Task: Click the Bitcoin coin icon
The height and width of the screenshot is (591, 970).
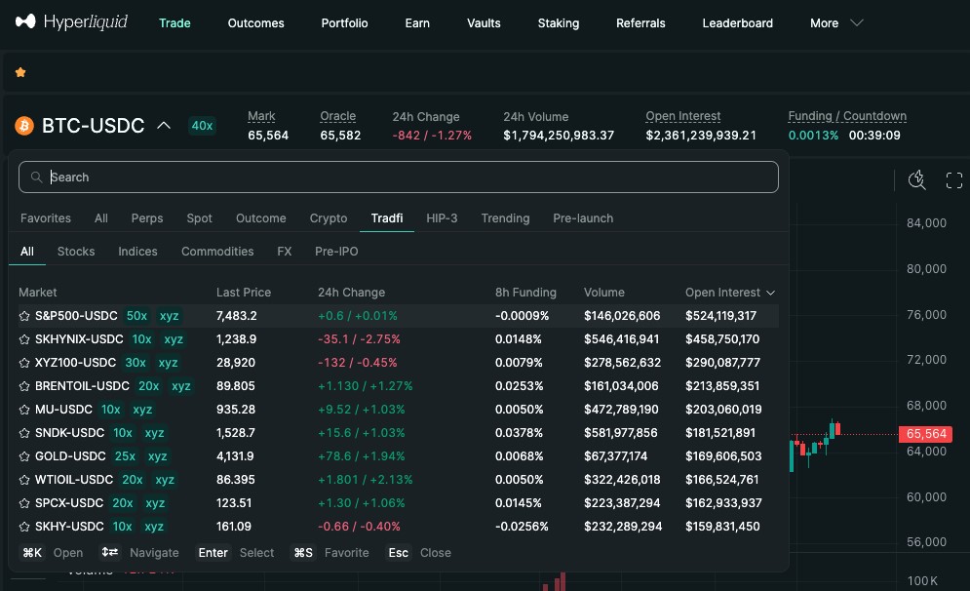Action: point(24,126)
